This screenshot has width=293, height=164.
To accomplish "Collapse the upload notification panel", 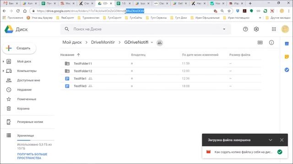I will click(271, 140).
